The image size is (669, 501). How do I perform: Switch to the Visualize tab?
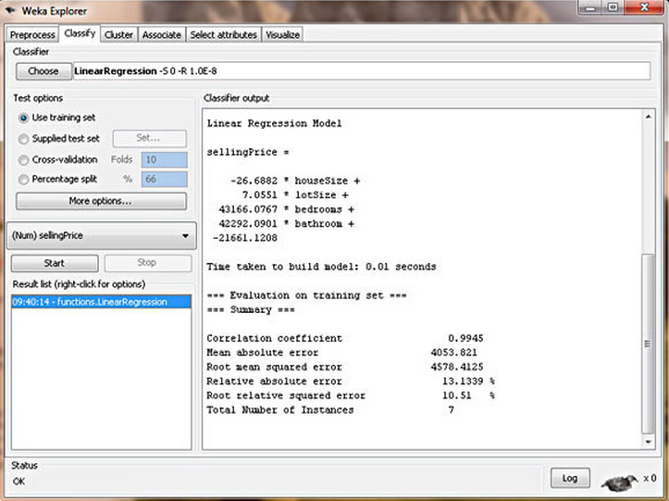(282, 34)
